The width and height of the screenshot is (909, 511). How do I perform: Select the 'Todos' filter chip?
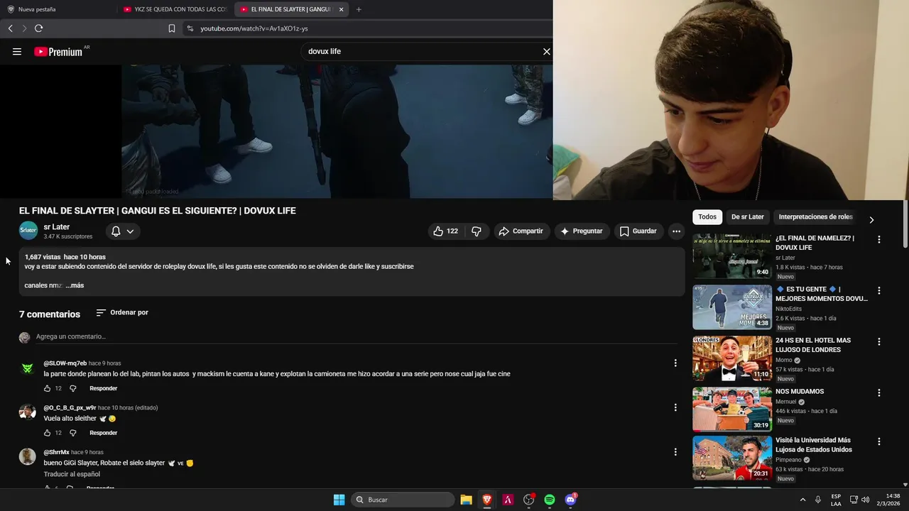707,217
